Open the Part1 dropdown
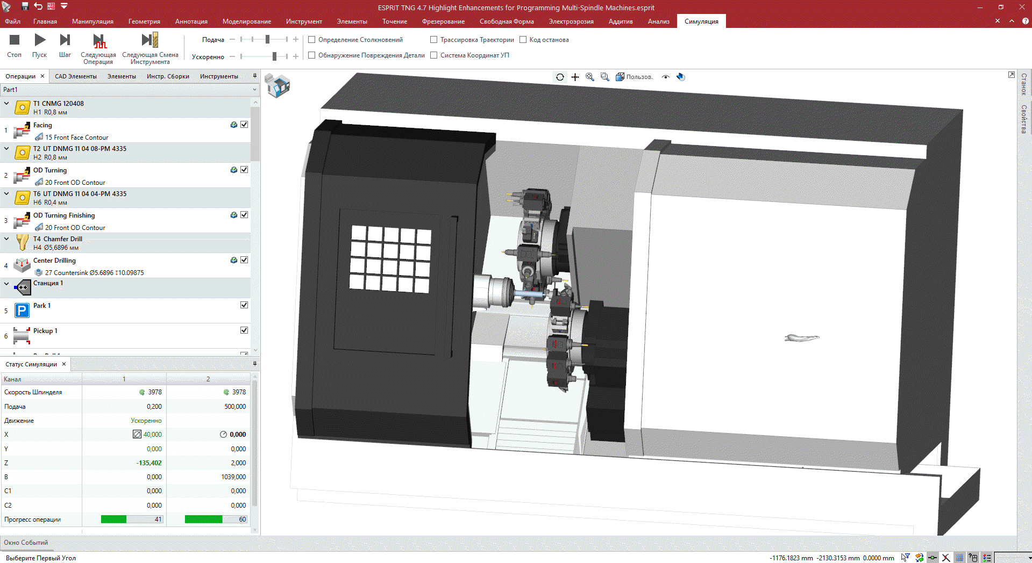Screen dimensions: 1032x563 pyautogui.click(x=254, y=90)
